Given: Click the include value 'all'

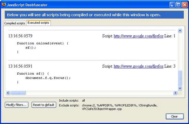Looking at the screenshot, I should click(x=83, y=100).
